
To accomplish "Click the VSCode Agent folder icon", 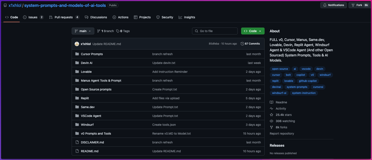I will [77, 116].
